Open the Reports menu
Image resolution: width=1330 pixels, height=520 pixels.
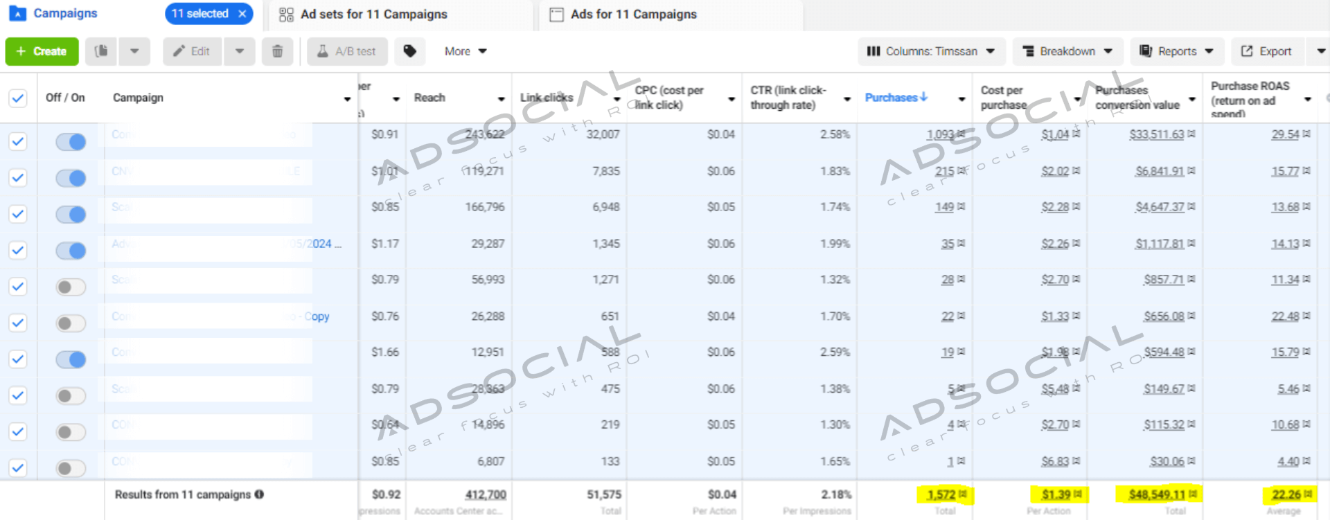tap(1176, 51)
